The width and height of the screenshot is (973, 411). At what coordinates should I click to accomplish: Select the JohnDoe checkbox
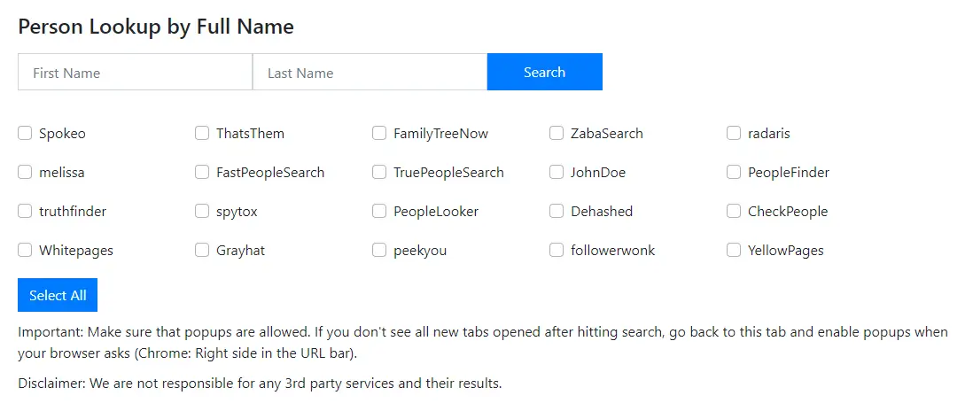point(557,173)
